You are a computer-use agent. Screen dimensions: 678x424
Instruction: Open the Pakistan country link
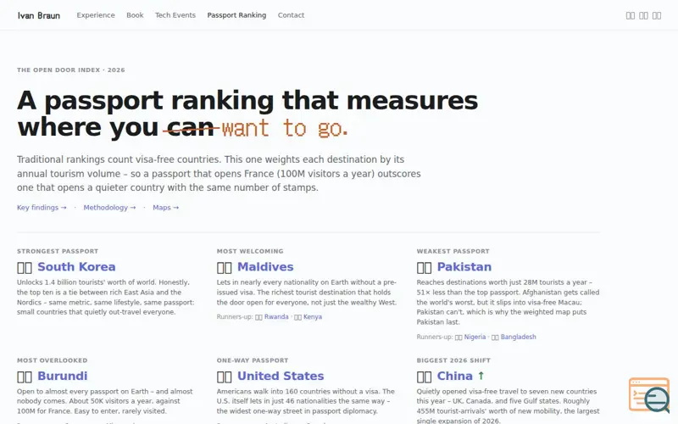pos(464,267)
